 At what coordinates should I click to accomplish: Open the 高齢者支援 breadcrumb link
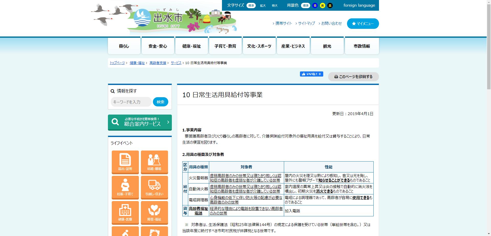click(x=158, y=63)
